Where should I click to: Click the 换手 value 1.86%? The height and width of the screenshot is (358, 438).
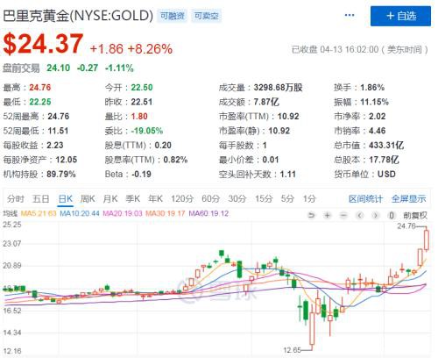coord(372,88)
